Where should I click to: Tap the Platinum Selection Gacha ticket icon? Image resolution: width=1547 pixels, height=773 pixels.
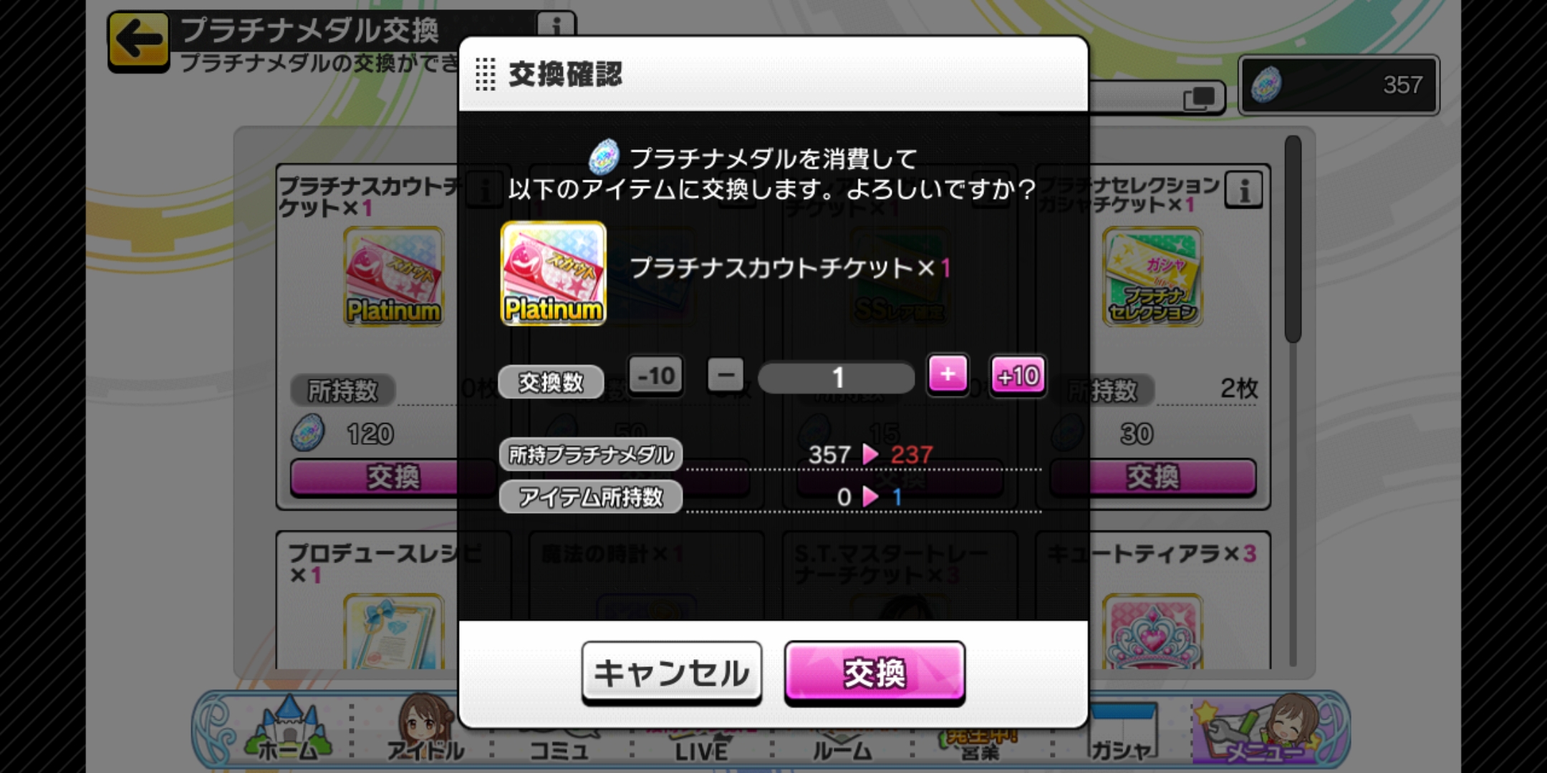point(1152,276)
